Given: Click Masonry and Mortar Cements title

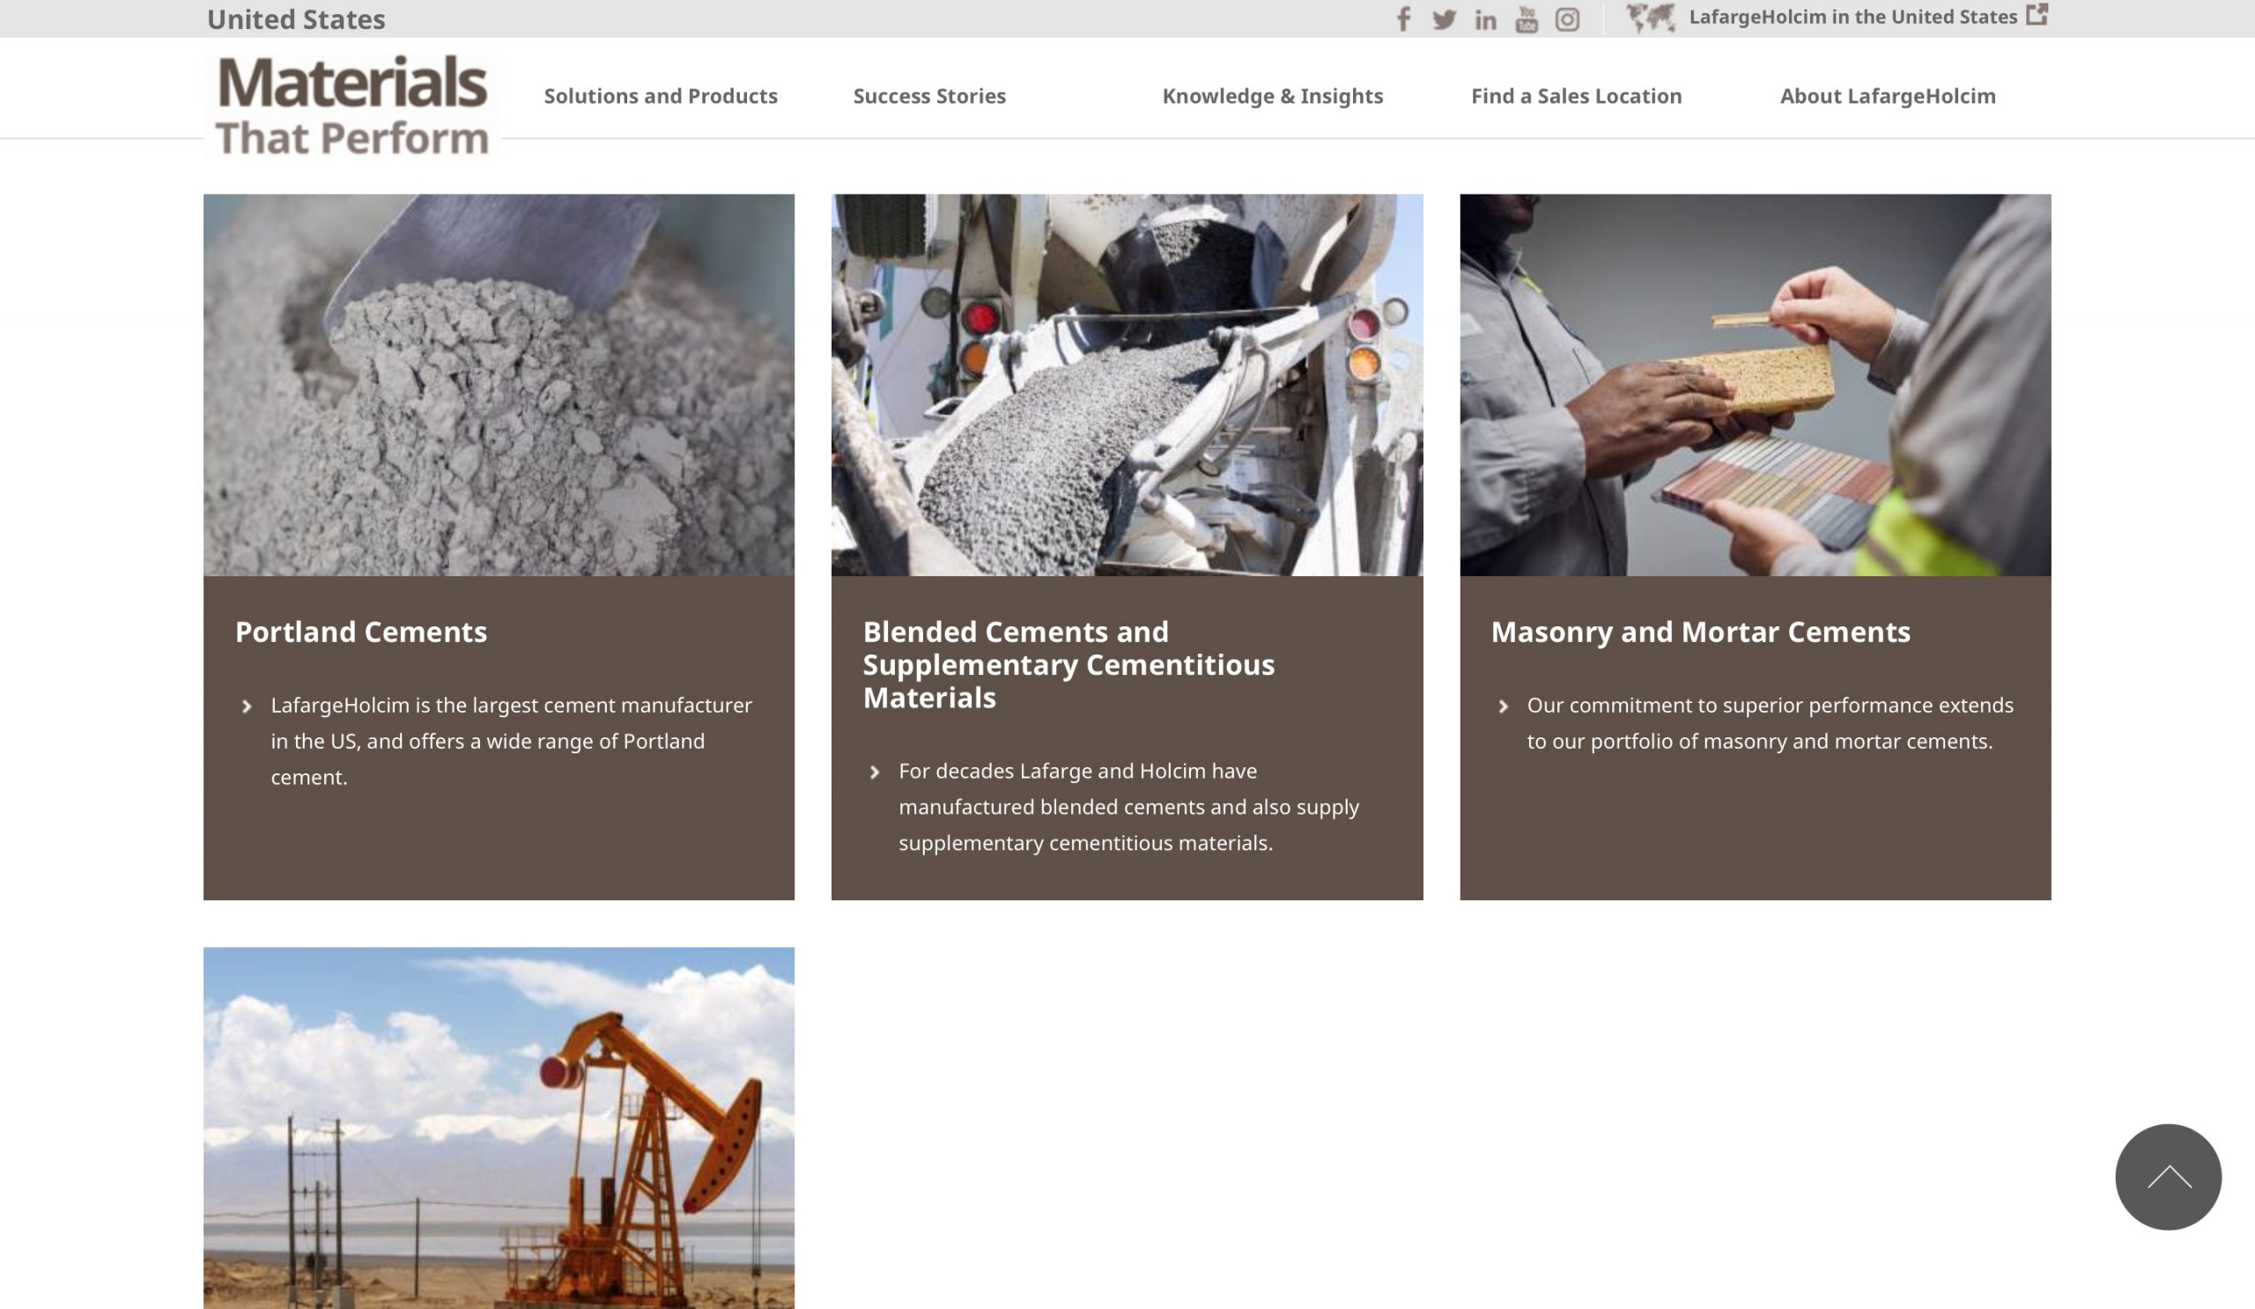Looking at the screenshot, I should pos(1700,632).
